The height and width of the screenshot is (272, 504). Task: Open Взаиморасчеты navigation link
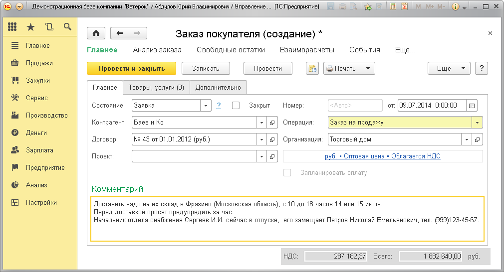[307, 50]
